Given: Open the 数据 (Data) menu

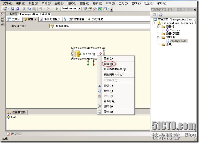Looking at the screenshot, I should point(85,3).
